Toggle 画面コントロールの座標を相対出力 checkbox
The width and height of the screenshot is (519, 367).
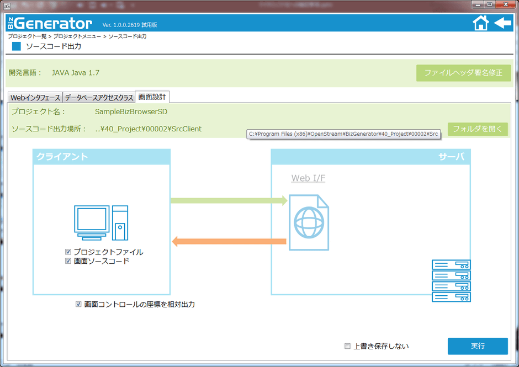tap(78, 304)
